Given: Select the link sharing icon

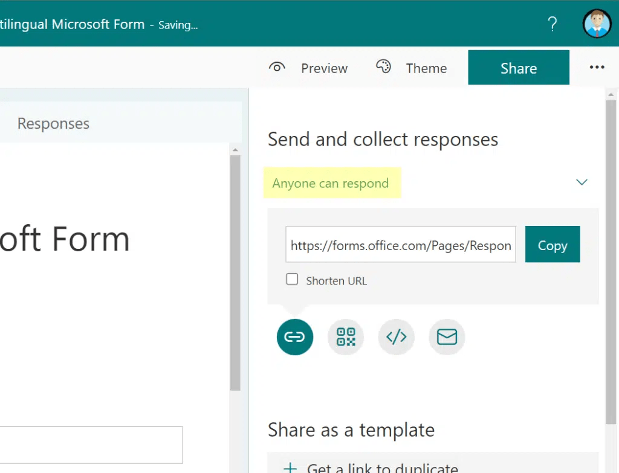Looking at the screenshot, I should tap(295, 337).
